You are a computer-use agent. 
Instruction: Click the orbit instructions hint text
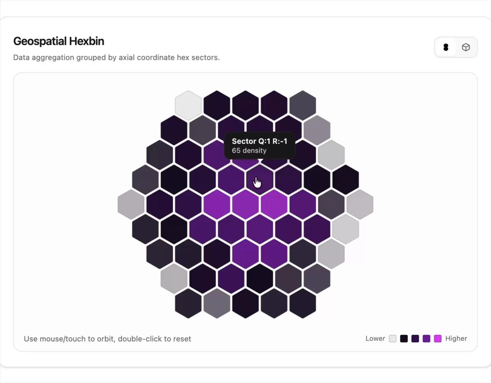(x=107, y=339)
